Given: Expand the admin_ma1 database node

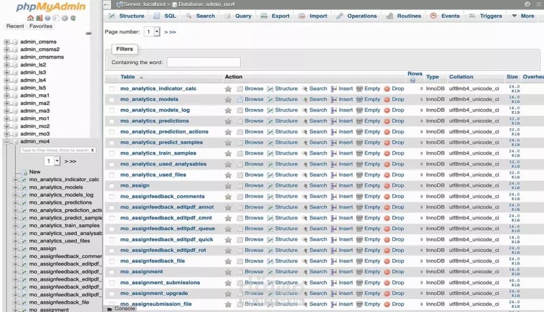Looking at the screenshot, I should click(x=6, y=96).
